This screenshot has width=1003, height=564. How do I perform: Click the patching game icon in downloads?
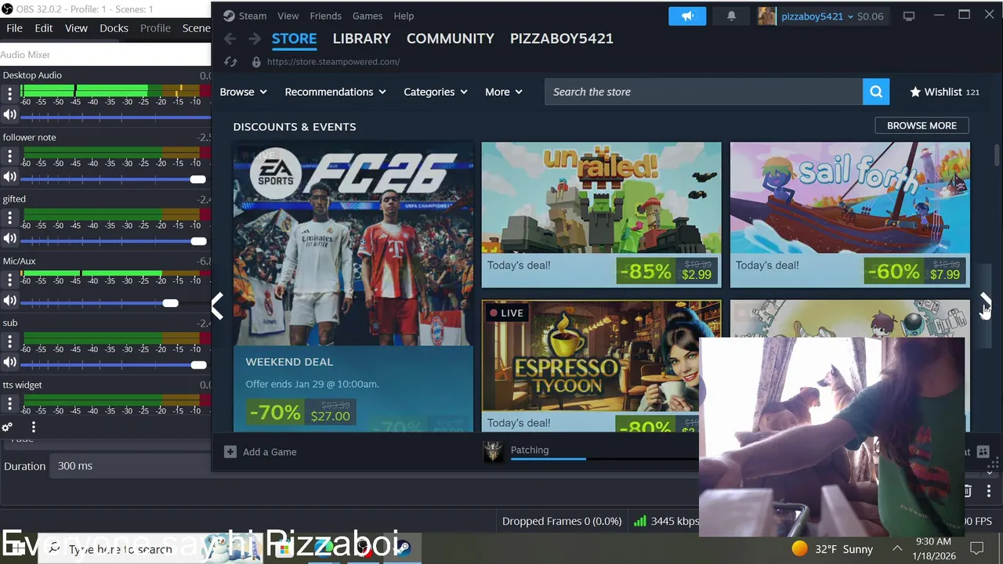pos(493,451)
